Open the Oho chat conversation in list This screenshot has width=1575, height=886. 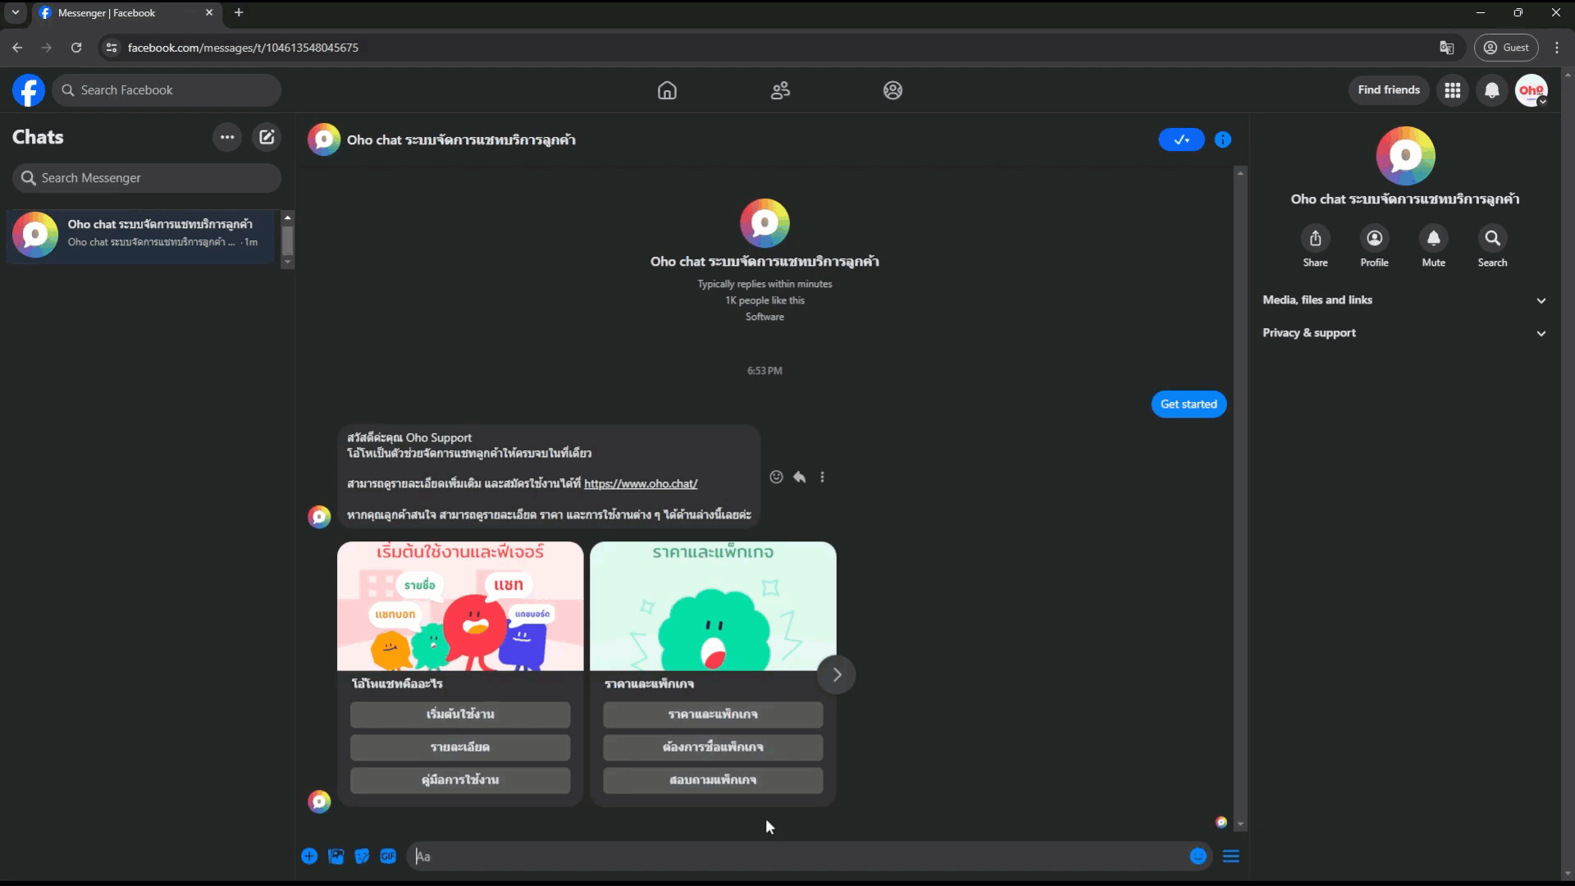tap(141, 235)
